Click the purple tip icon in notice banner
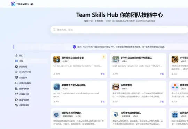 coord(75,47)
